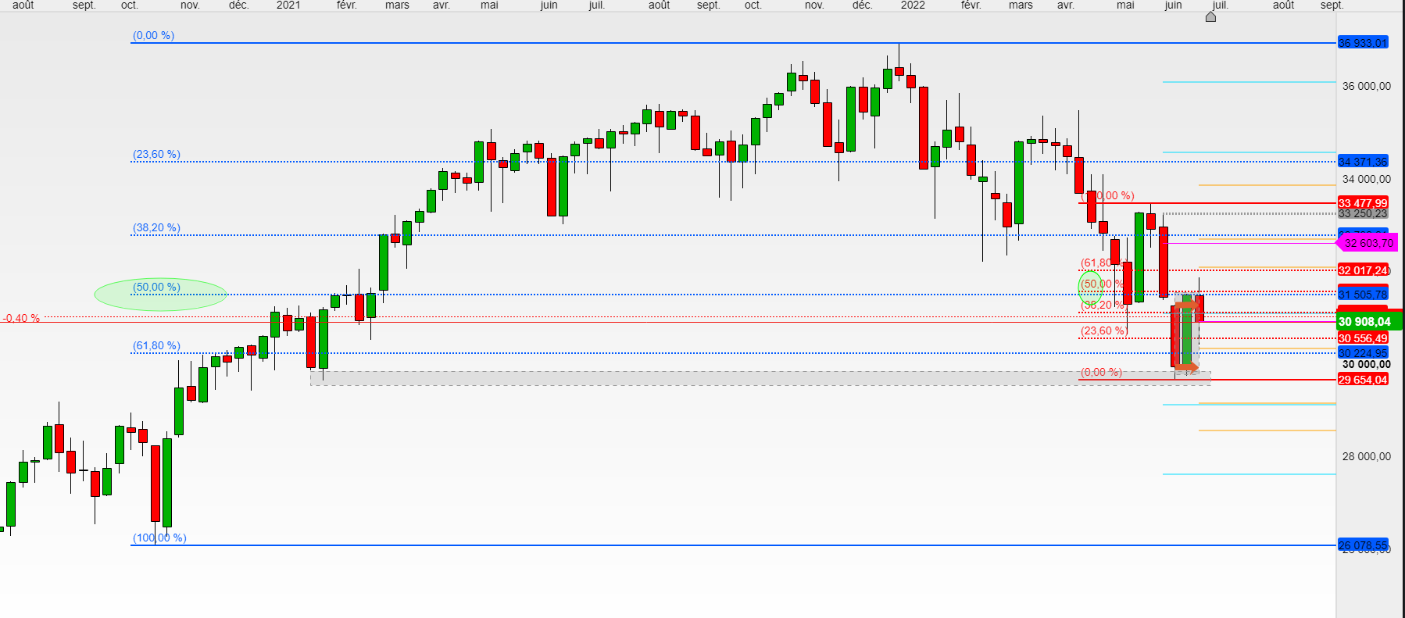
Task: Click the magenta 32 603,70 price tag
Action: click(x=1367, y=243)
